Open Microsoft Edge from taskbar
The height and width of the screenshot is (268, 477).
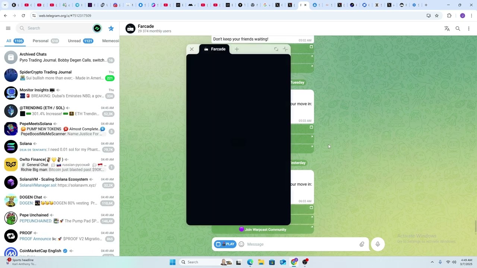tap(250, 262)
